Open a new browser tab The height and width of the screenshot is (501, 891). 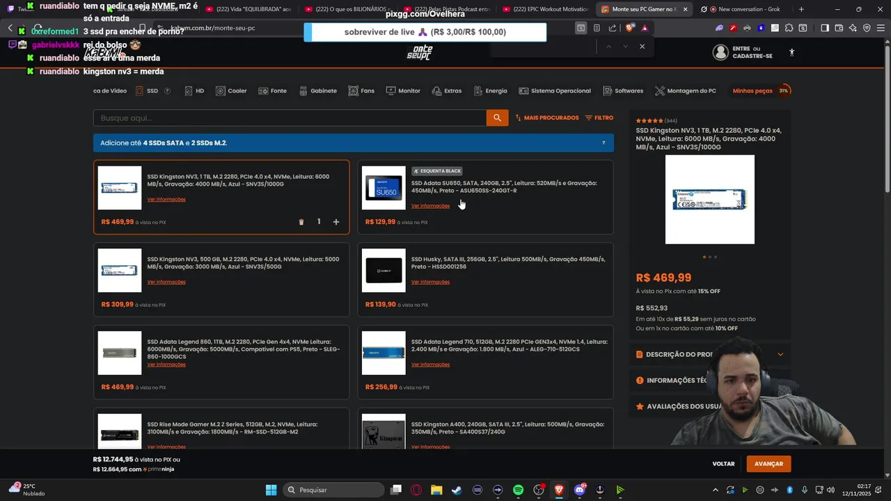click(x=801, y=9)
